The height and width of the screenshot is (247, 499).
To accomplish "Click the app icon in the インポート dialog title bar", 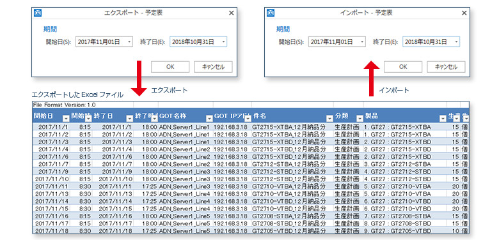I will pyautogui.click(x=271, y=13).
